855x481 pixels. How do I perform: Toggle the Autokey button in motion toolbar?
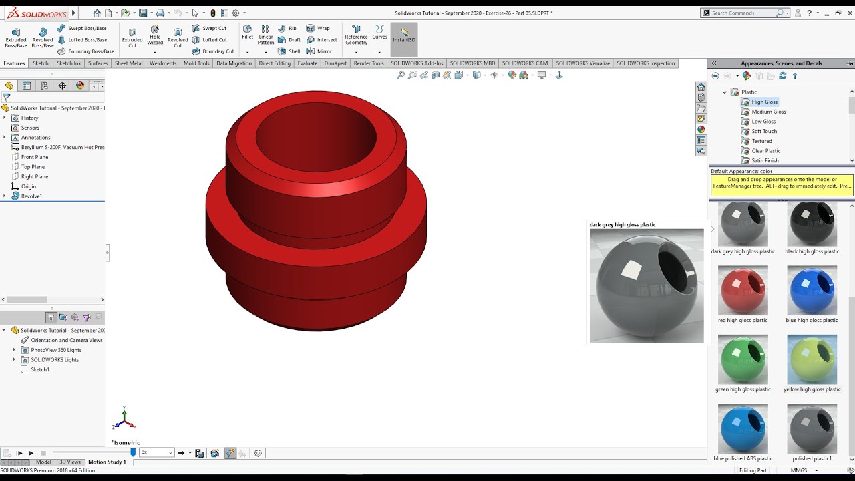(230, 453)
